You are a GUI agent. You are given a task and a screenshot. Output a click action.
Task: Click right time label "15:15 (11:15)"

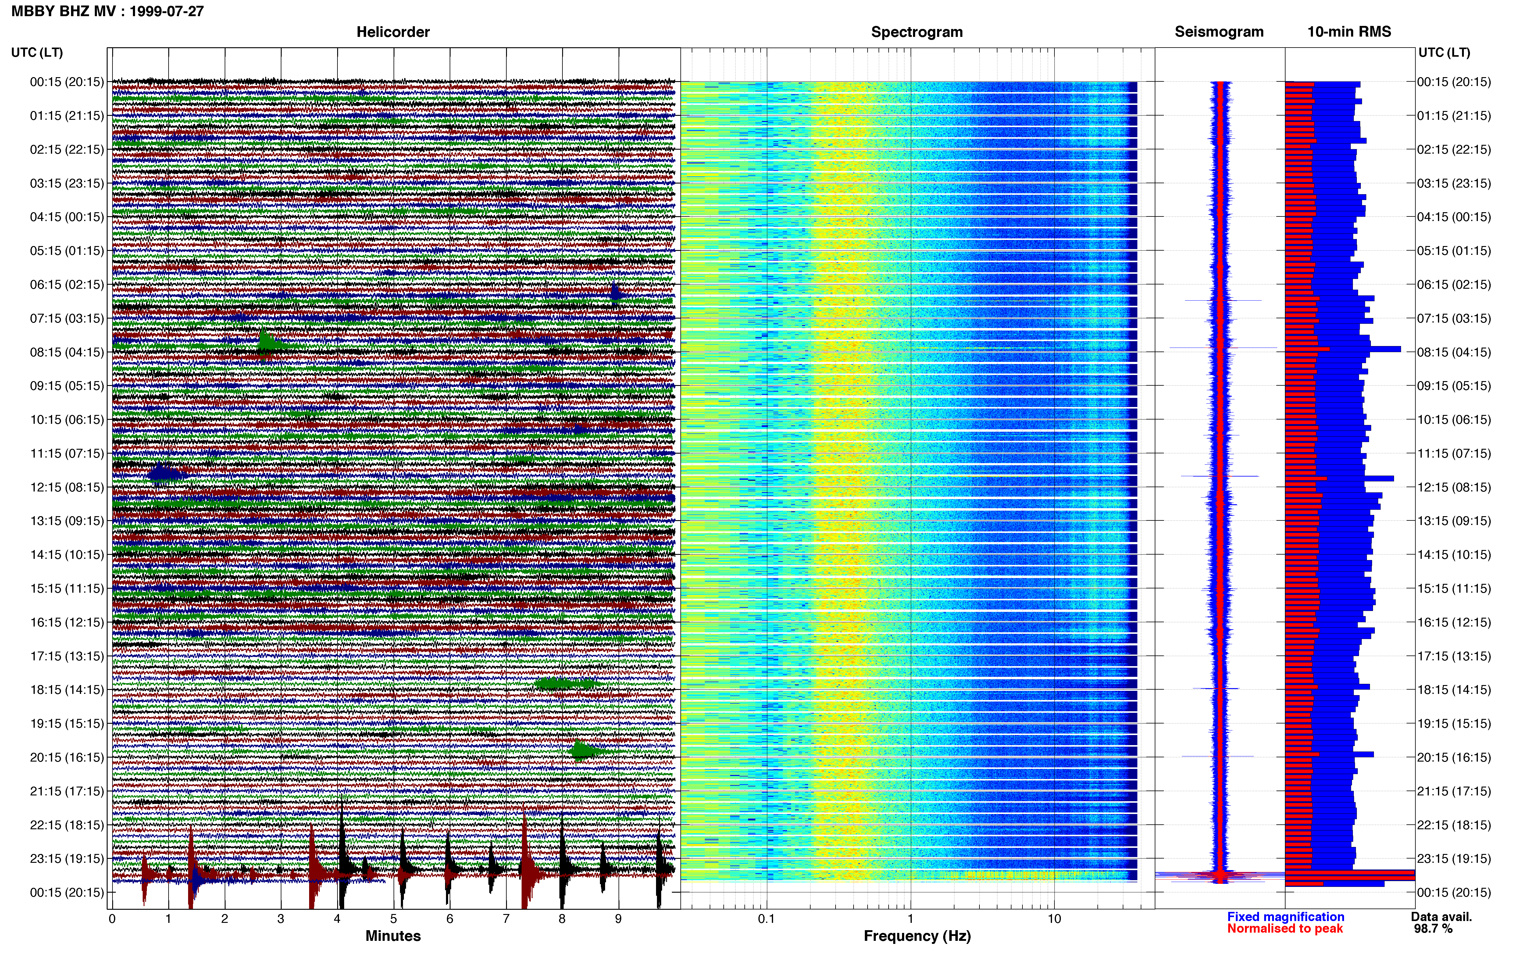[x=1454, y=589]
